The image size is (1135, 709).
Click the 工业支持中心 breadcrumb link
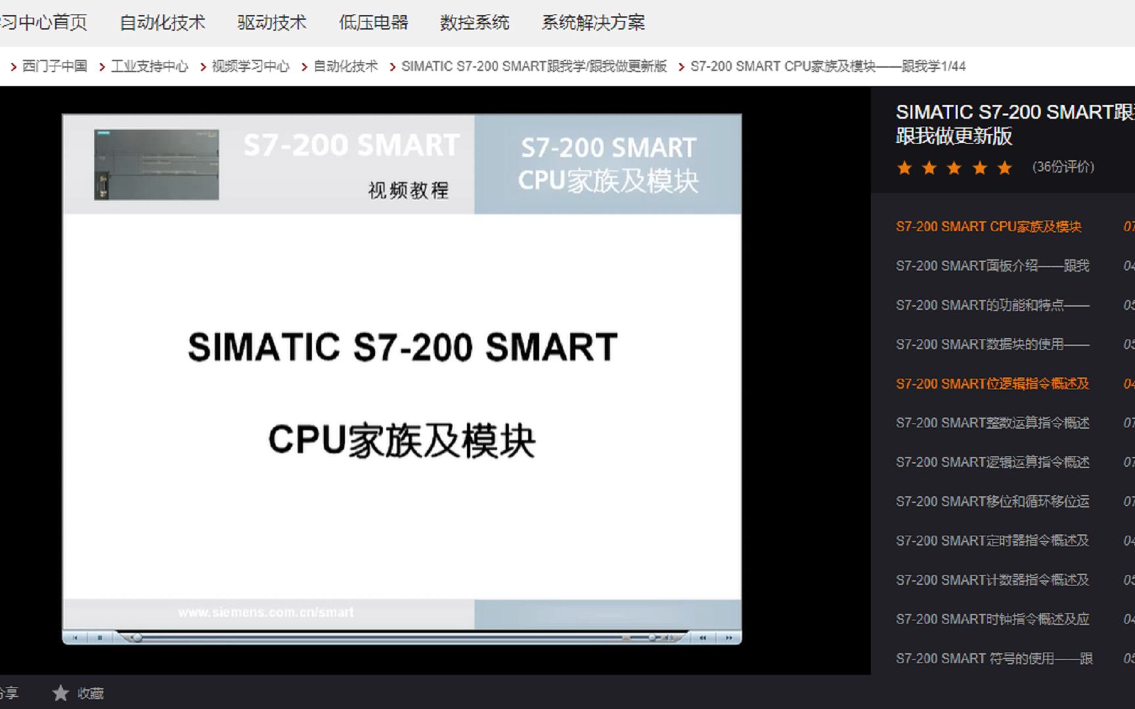point(150,66)
